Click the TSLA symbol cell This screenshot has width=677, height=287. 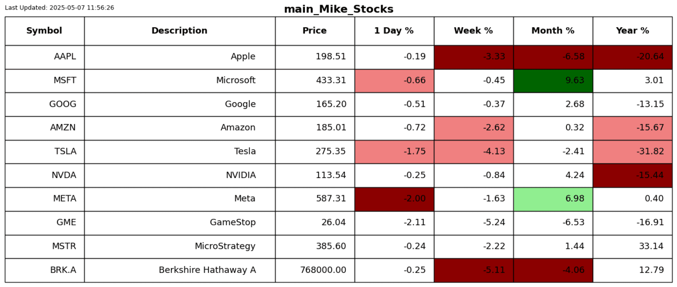click(45, 152)
